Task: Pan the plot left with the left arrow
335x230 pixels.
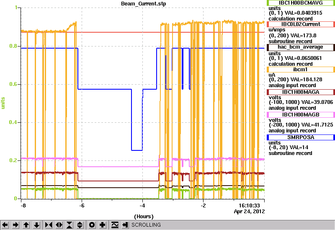Action: (x=5, y=225)
